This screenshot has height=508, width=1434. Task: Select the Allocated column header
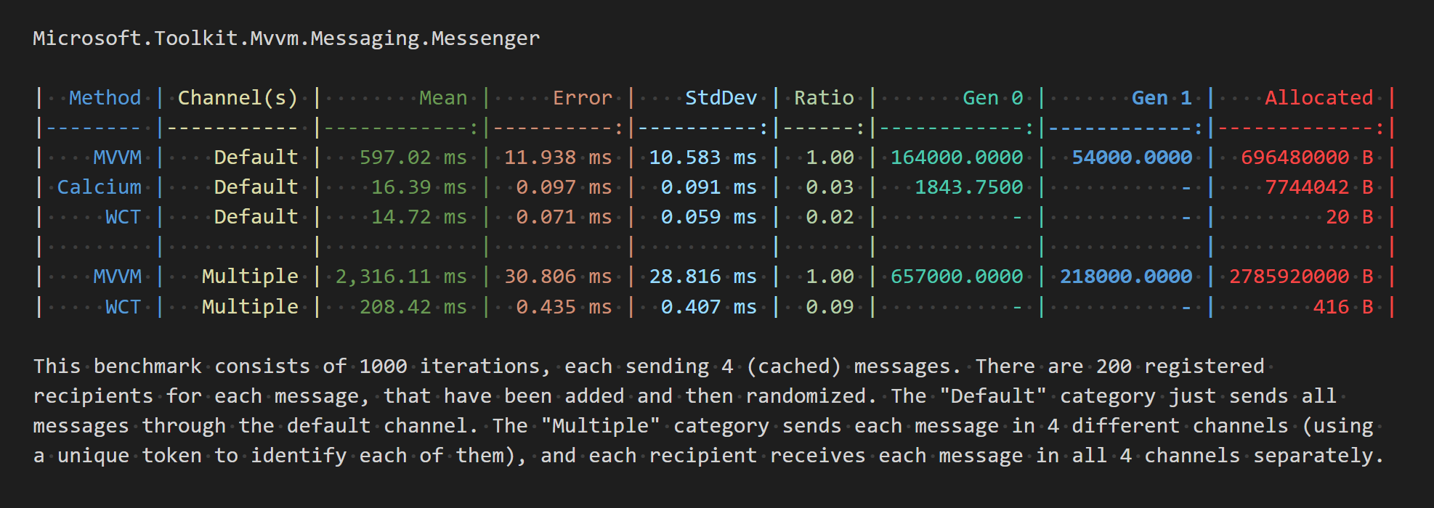click(1319, 98)
